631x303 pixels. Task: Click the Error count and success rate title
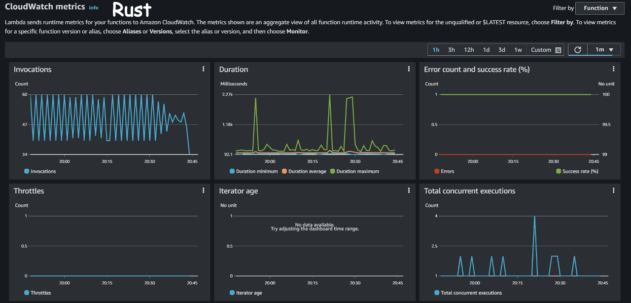pyautogui.click(x=477, y=70)
